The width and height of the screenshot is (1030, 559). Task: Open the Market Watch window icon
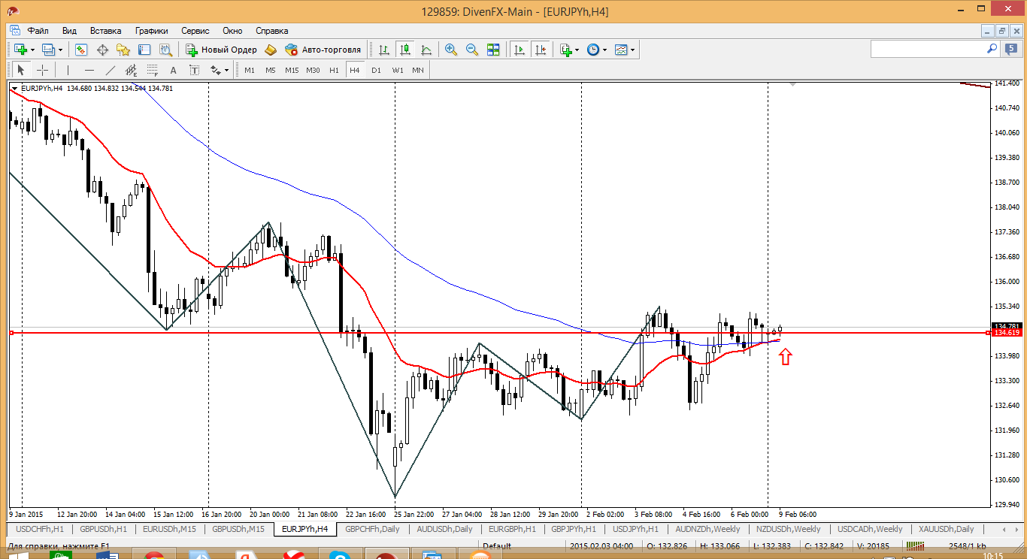[81, 50]
